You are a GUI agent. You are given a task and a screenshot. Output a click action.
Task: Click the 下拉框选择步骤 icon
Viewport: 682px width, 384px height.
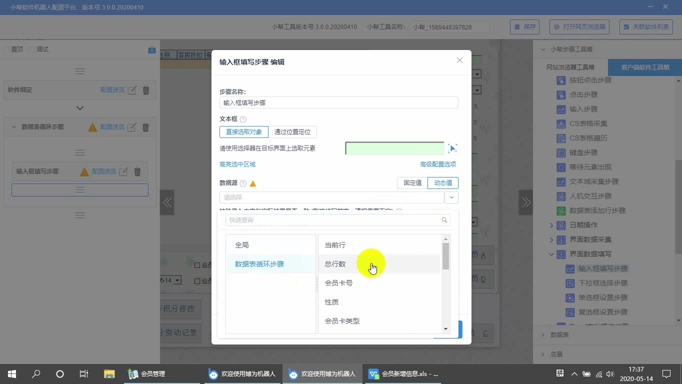point(570,283)
